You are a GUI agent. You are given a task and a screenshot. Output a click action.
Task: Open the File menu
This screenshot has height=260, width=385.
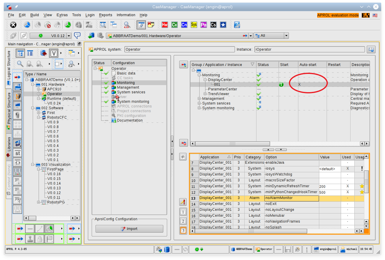click(11, 15)
